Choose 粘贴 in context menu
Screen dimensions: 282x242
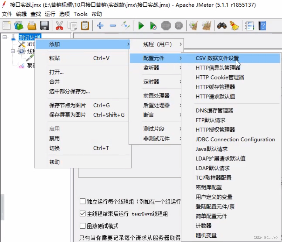point(83,58)
